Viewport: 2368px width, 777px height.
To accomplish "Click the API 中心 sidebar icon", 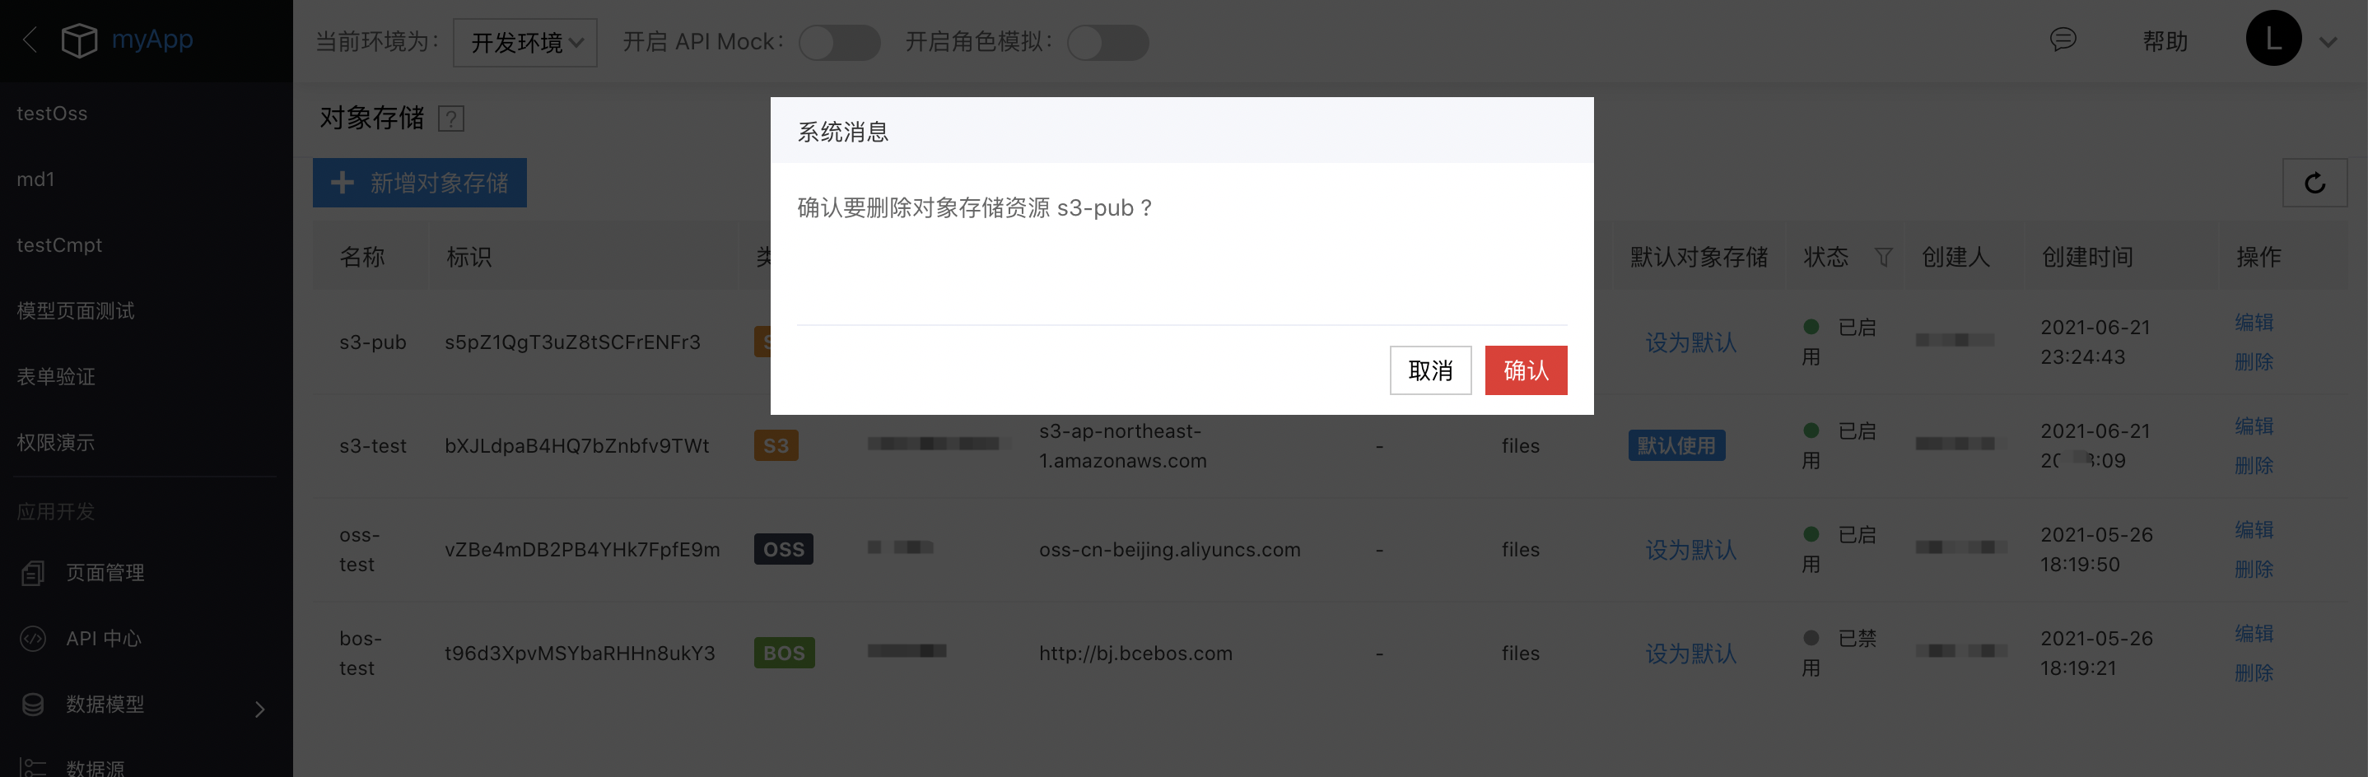I will [33, 639].
